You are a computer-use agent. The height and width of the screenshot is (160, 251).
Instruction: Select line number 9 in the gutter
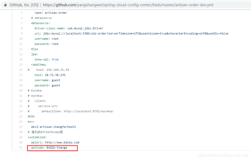pyautogui.click(x=22, y=33)
